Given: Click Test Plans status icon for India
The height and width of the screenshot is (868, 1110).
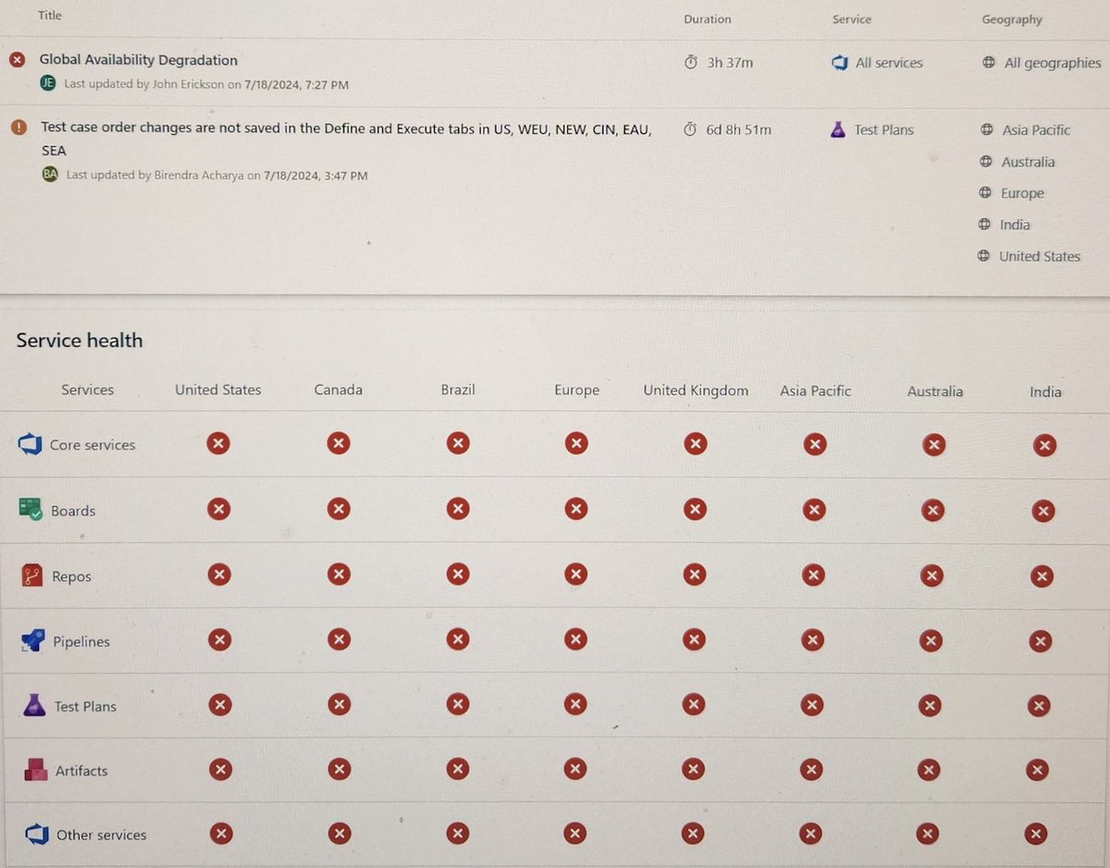Looking at the screenshot, I should (1039, 706).
